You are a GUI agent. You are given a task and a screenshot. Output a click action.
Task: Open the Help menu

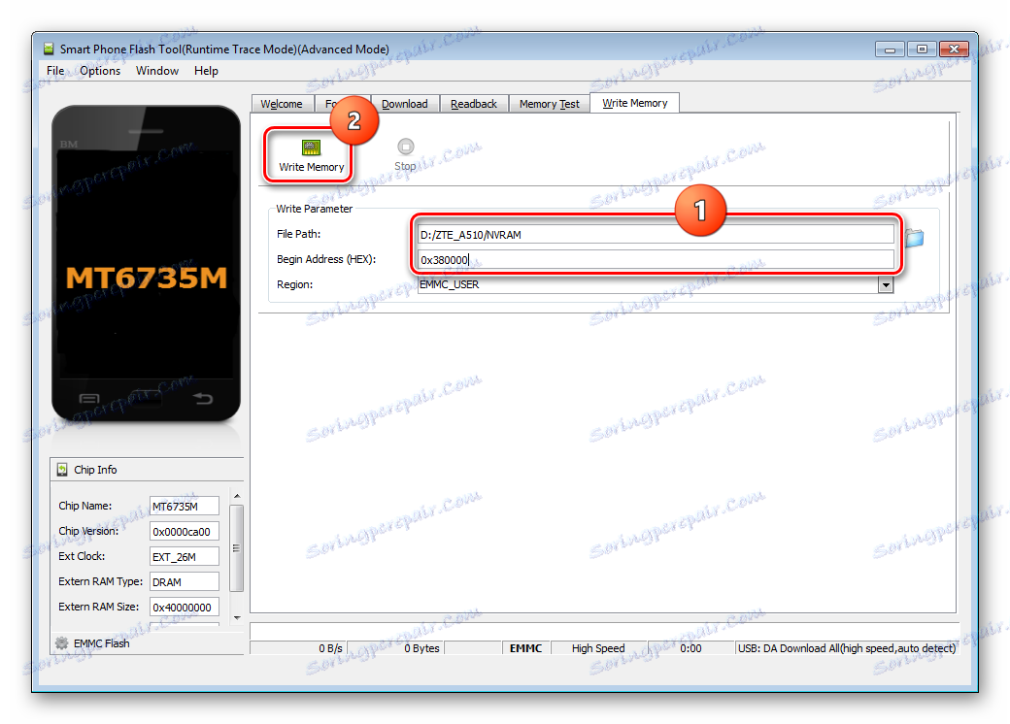coord(206,70)
